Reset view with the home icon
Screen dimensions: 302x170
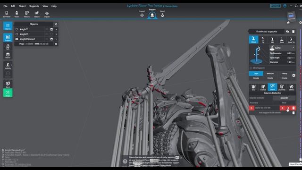point(288,23)
